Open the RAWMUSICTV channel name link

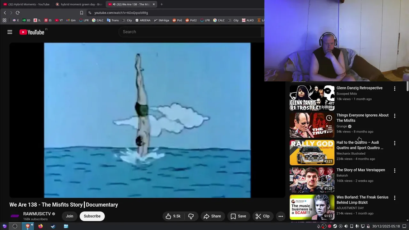coord(37,214)
